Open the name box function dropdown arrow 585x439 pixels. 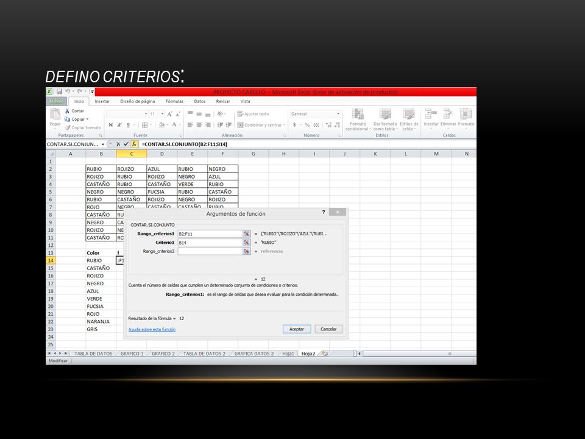click(x=103, y=144)
